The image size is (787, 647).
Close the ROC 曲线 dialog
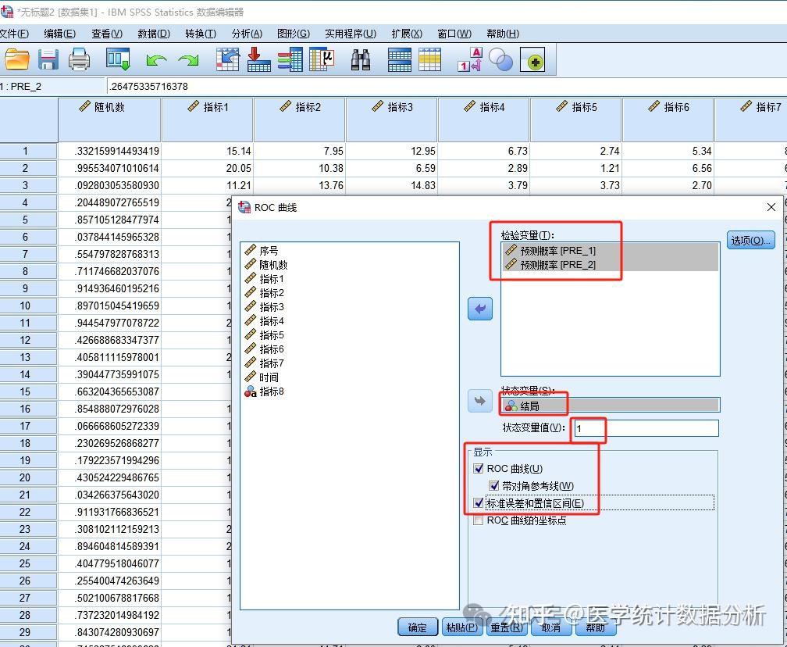click(771, 207)
